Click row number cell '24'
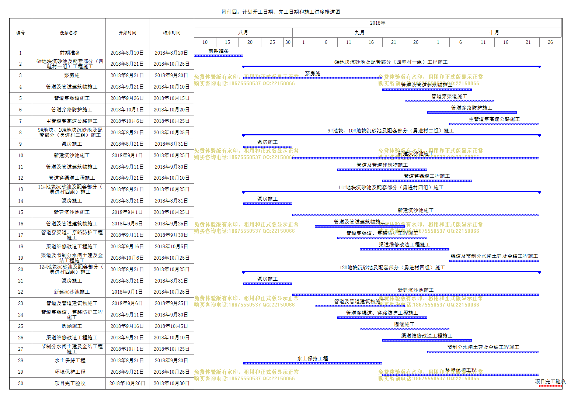Screen dimensions: 571x398 click(x=21, y=315)
